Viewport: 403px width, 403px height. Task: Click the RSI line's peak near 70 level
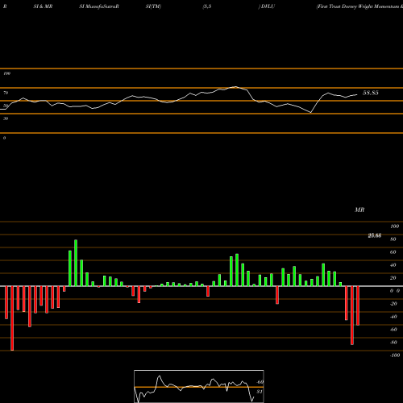235,86
